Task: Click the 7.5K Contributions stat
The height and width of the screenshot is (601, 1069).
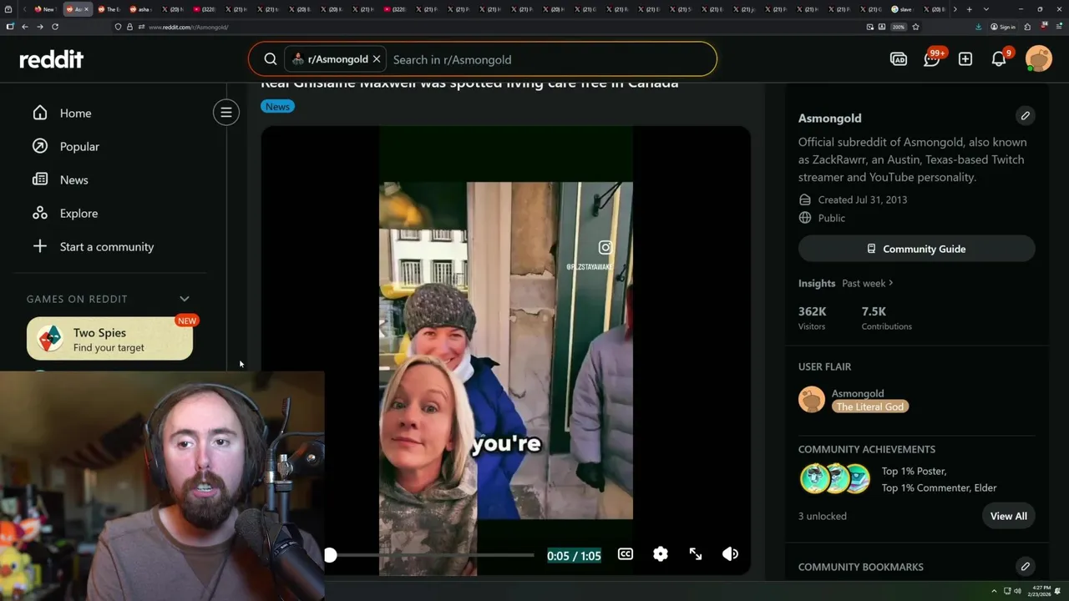Action: [x=887, y=318]
